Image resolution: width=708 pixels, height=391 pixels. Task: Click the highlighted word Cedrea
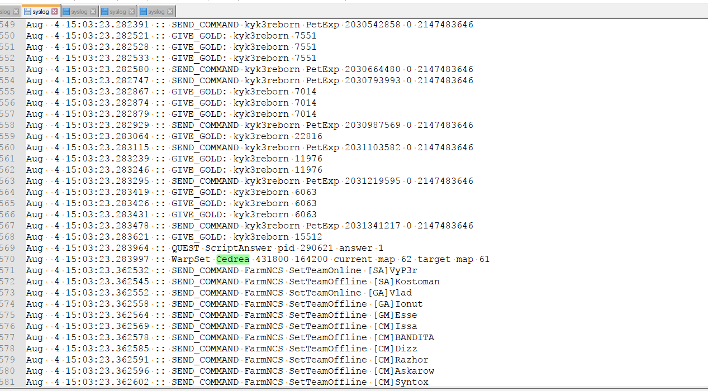[x=232, y=259]
